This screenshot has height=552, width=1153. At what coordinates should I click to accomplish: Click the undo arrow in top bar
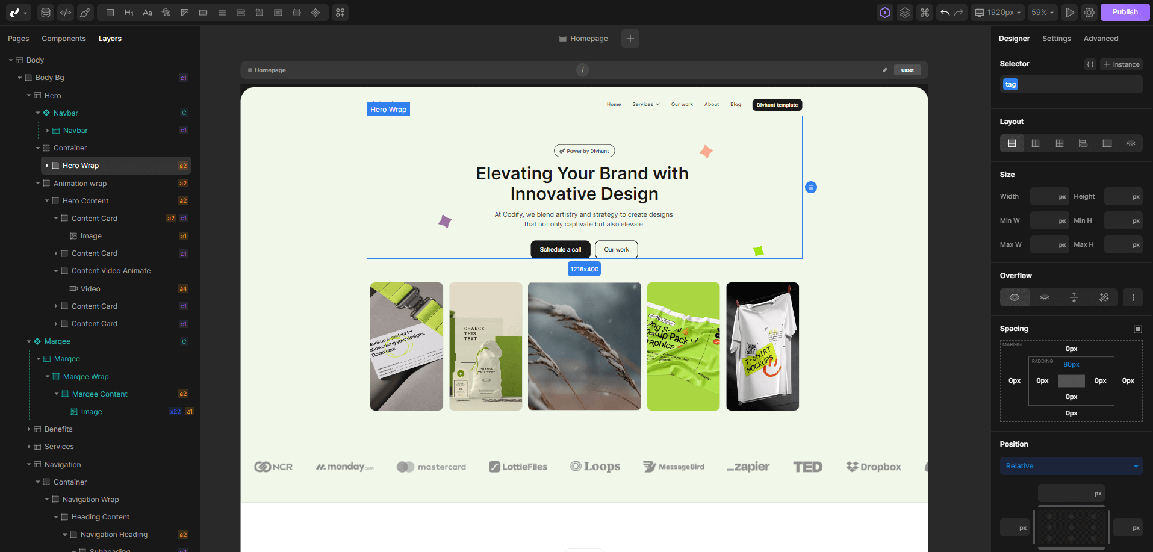click(x=945, y=13)
